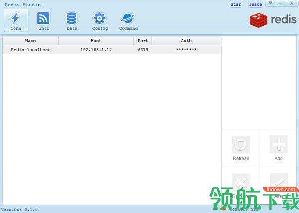Close the Redis Studio window

292,3
